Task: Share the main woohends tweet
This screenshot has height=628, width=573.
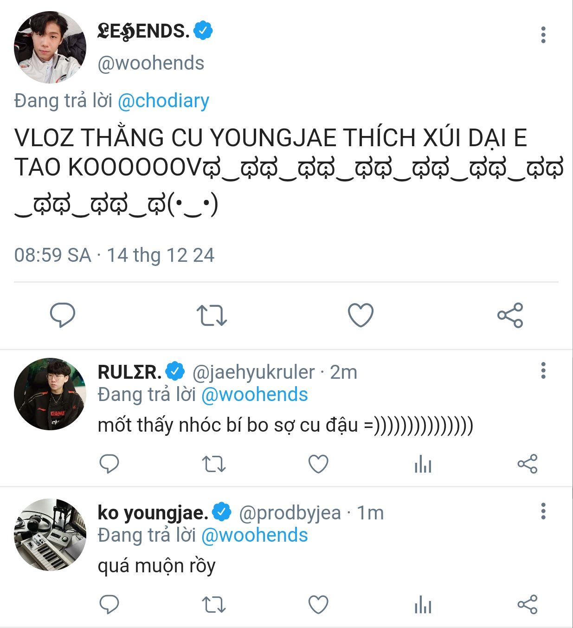Action: pos(510,315)
